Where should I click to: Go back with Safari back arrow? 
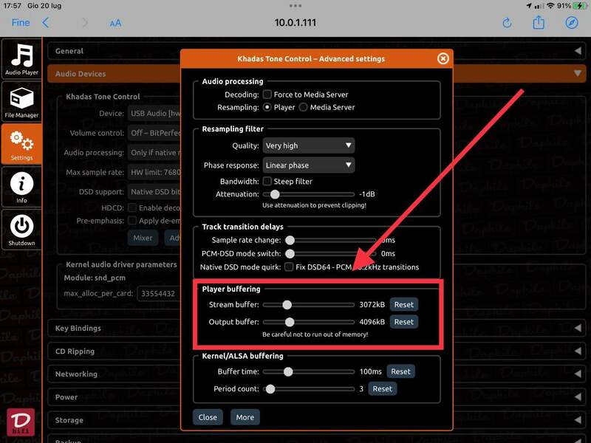click(x=46, y=23)
